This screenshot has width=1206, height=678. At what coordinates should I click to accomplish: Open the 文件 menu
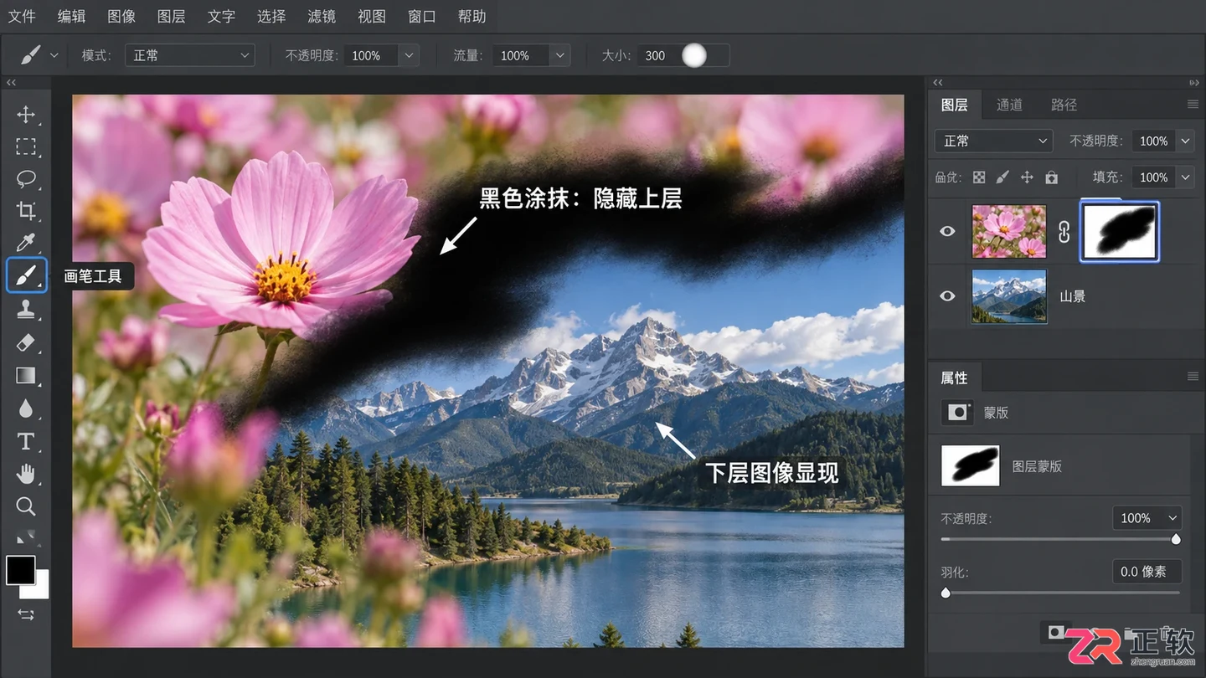pos(22,17)
